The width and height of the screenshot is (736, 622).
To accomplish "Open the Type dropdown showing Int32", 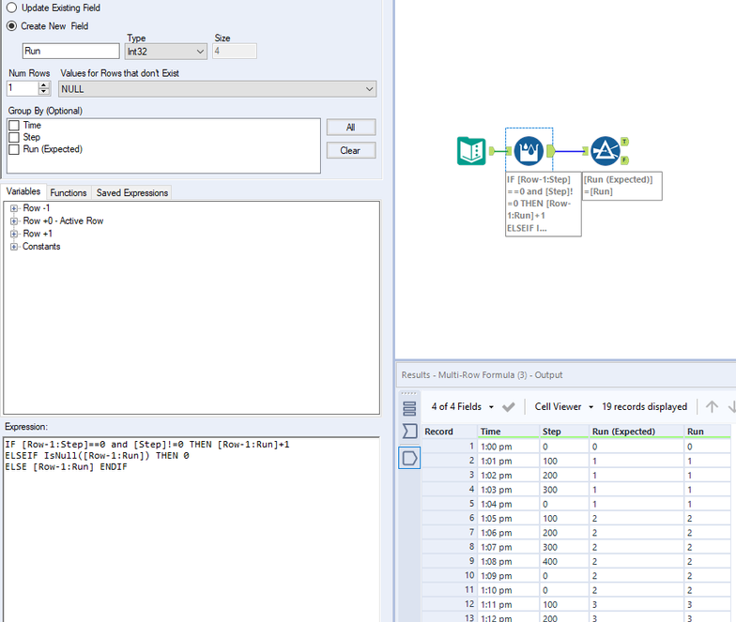I will pos(166,52).
